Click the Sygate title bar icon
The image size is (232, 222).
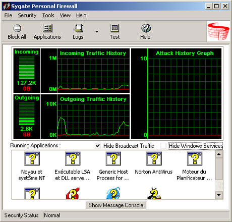click(7, 7)
